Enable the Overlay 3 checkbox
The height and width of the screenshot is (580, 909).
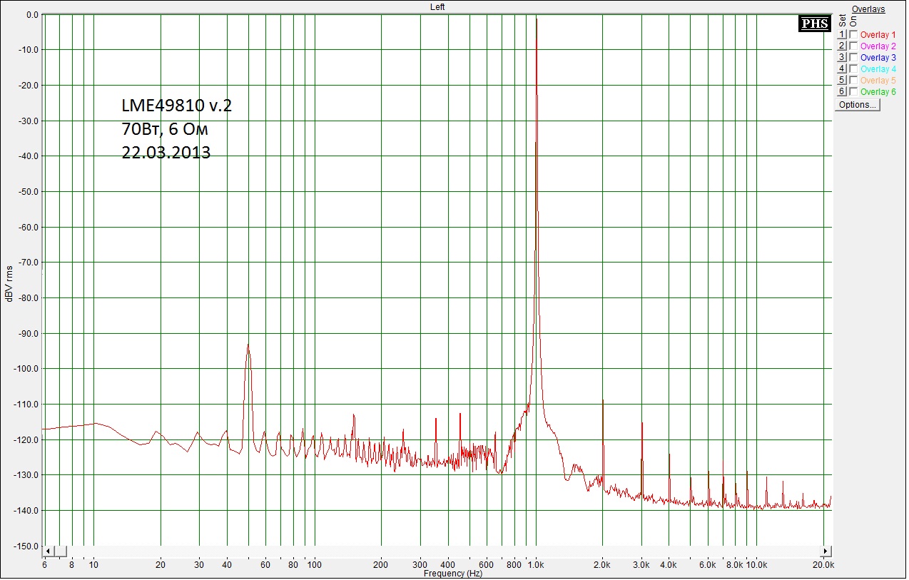coord(853,58)
